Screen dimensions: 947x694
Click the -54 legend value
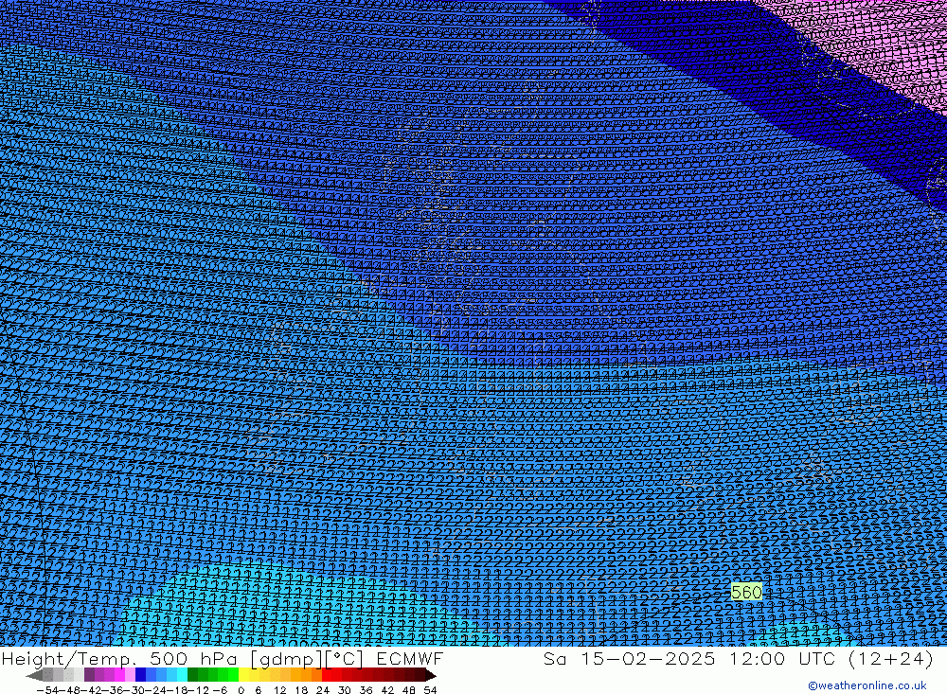47,690
